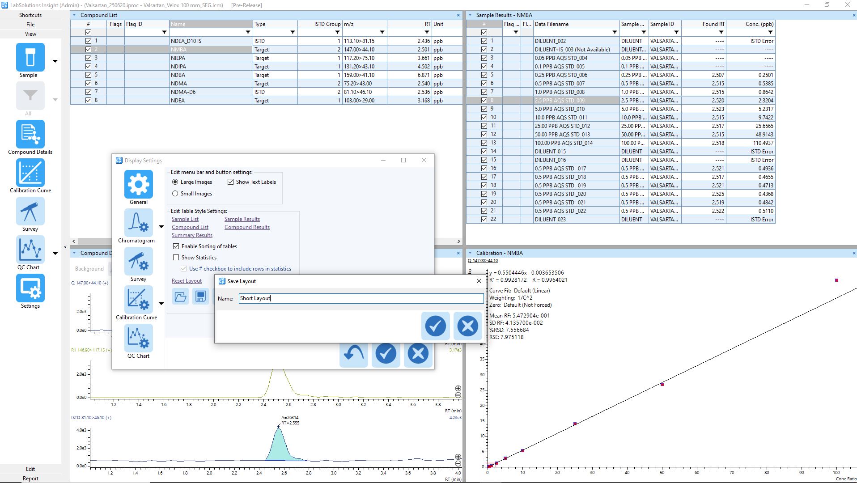The width and height of the screenshot is (857, 483).
Task: Toggle Enable Sorting of tables checkbox
Action: point(176,246)
